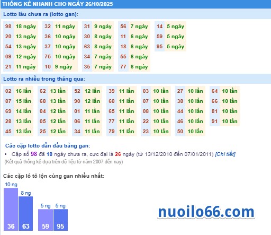The image size is (271, 235).
Task: Click lotto gan number 56
Action: (x=123, y=27)
